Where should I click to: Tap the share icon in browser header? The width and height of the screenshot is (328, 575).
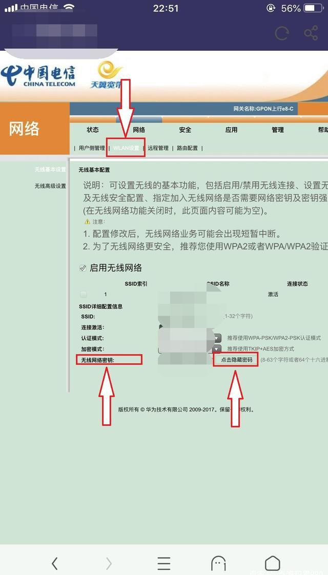tap(311, 34)
